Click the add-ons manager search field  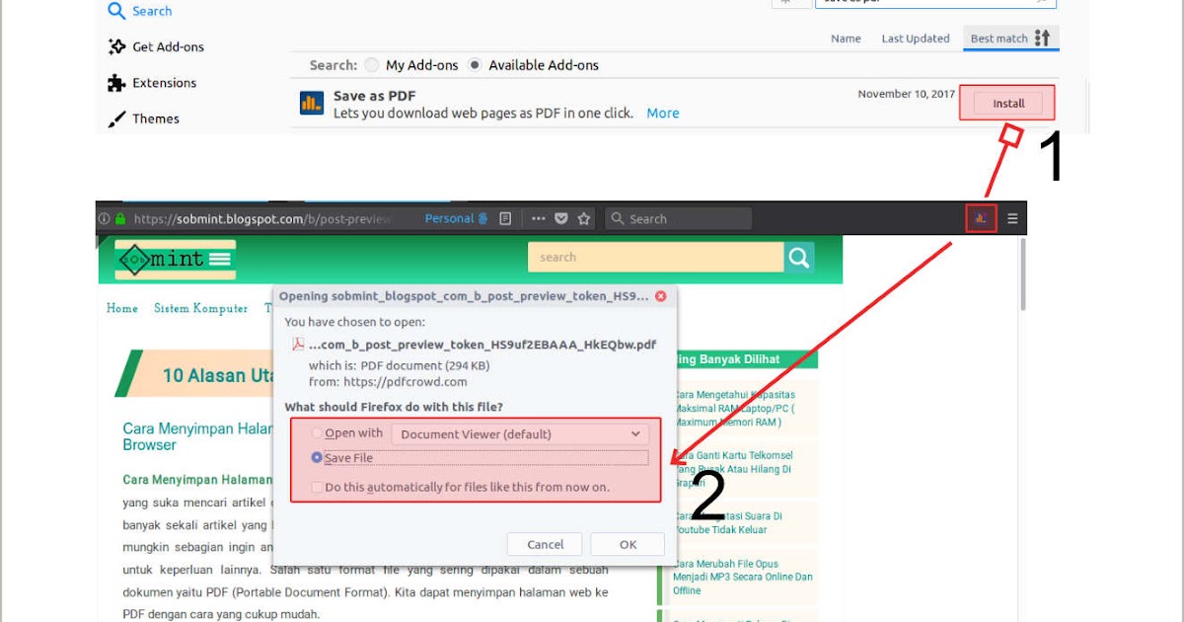(937, 2)
